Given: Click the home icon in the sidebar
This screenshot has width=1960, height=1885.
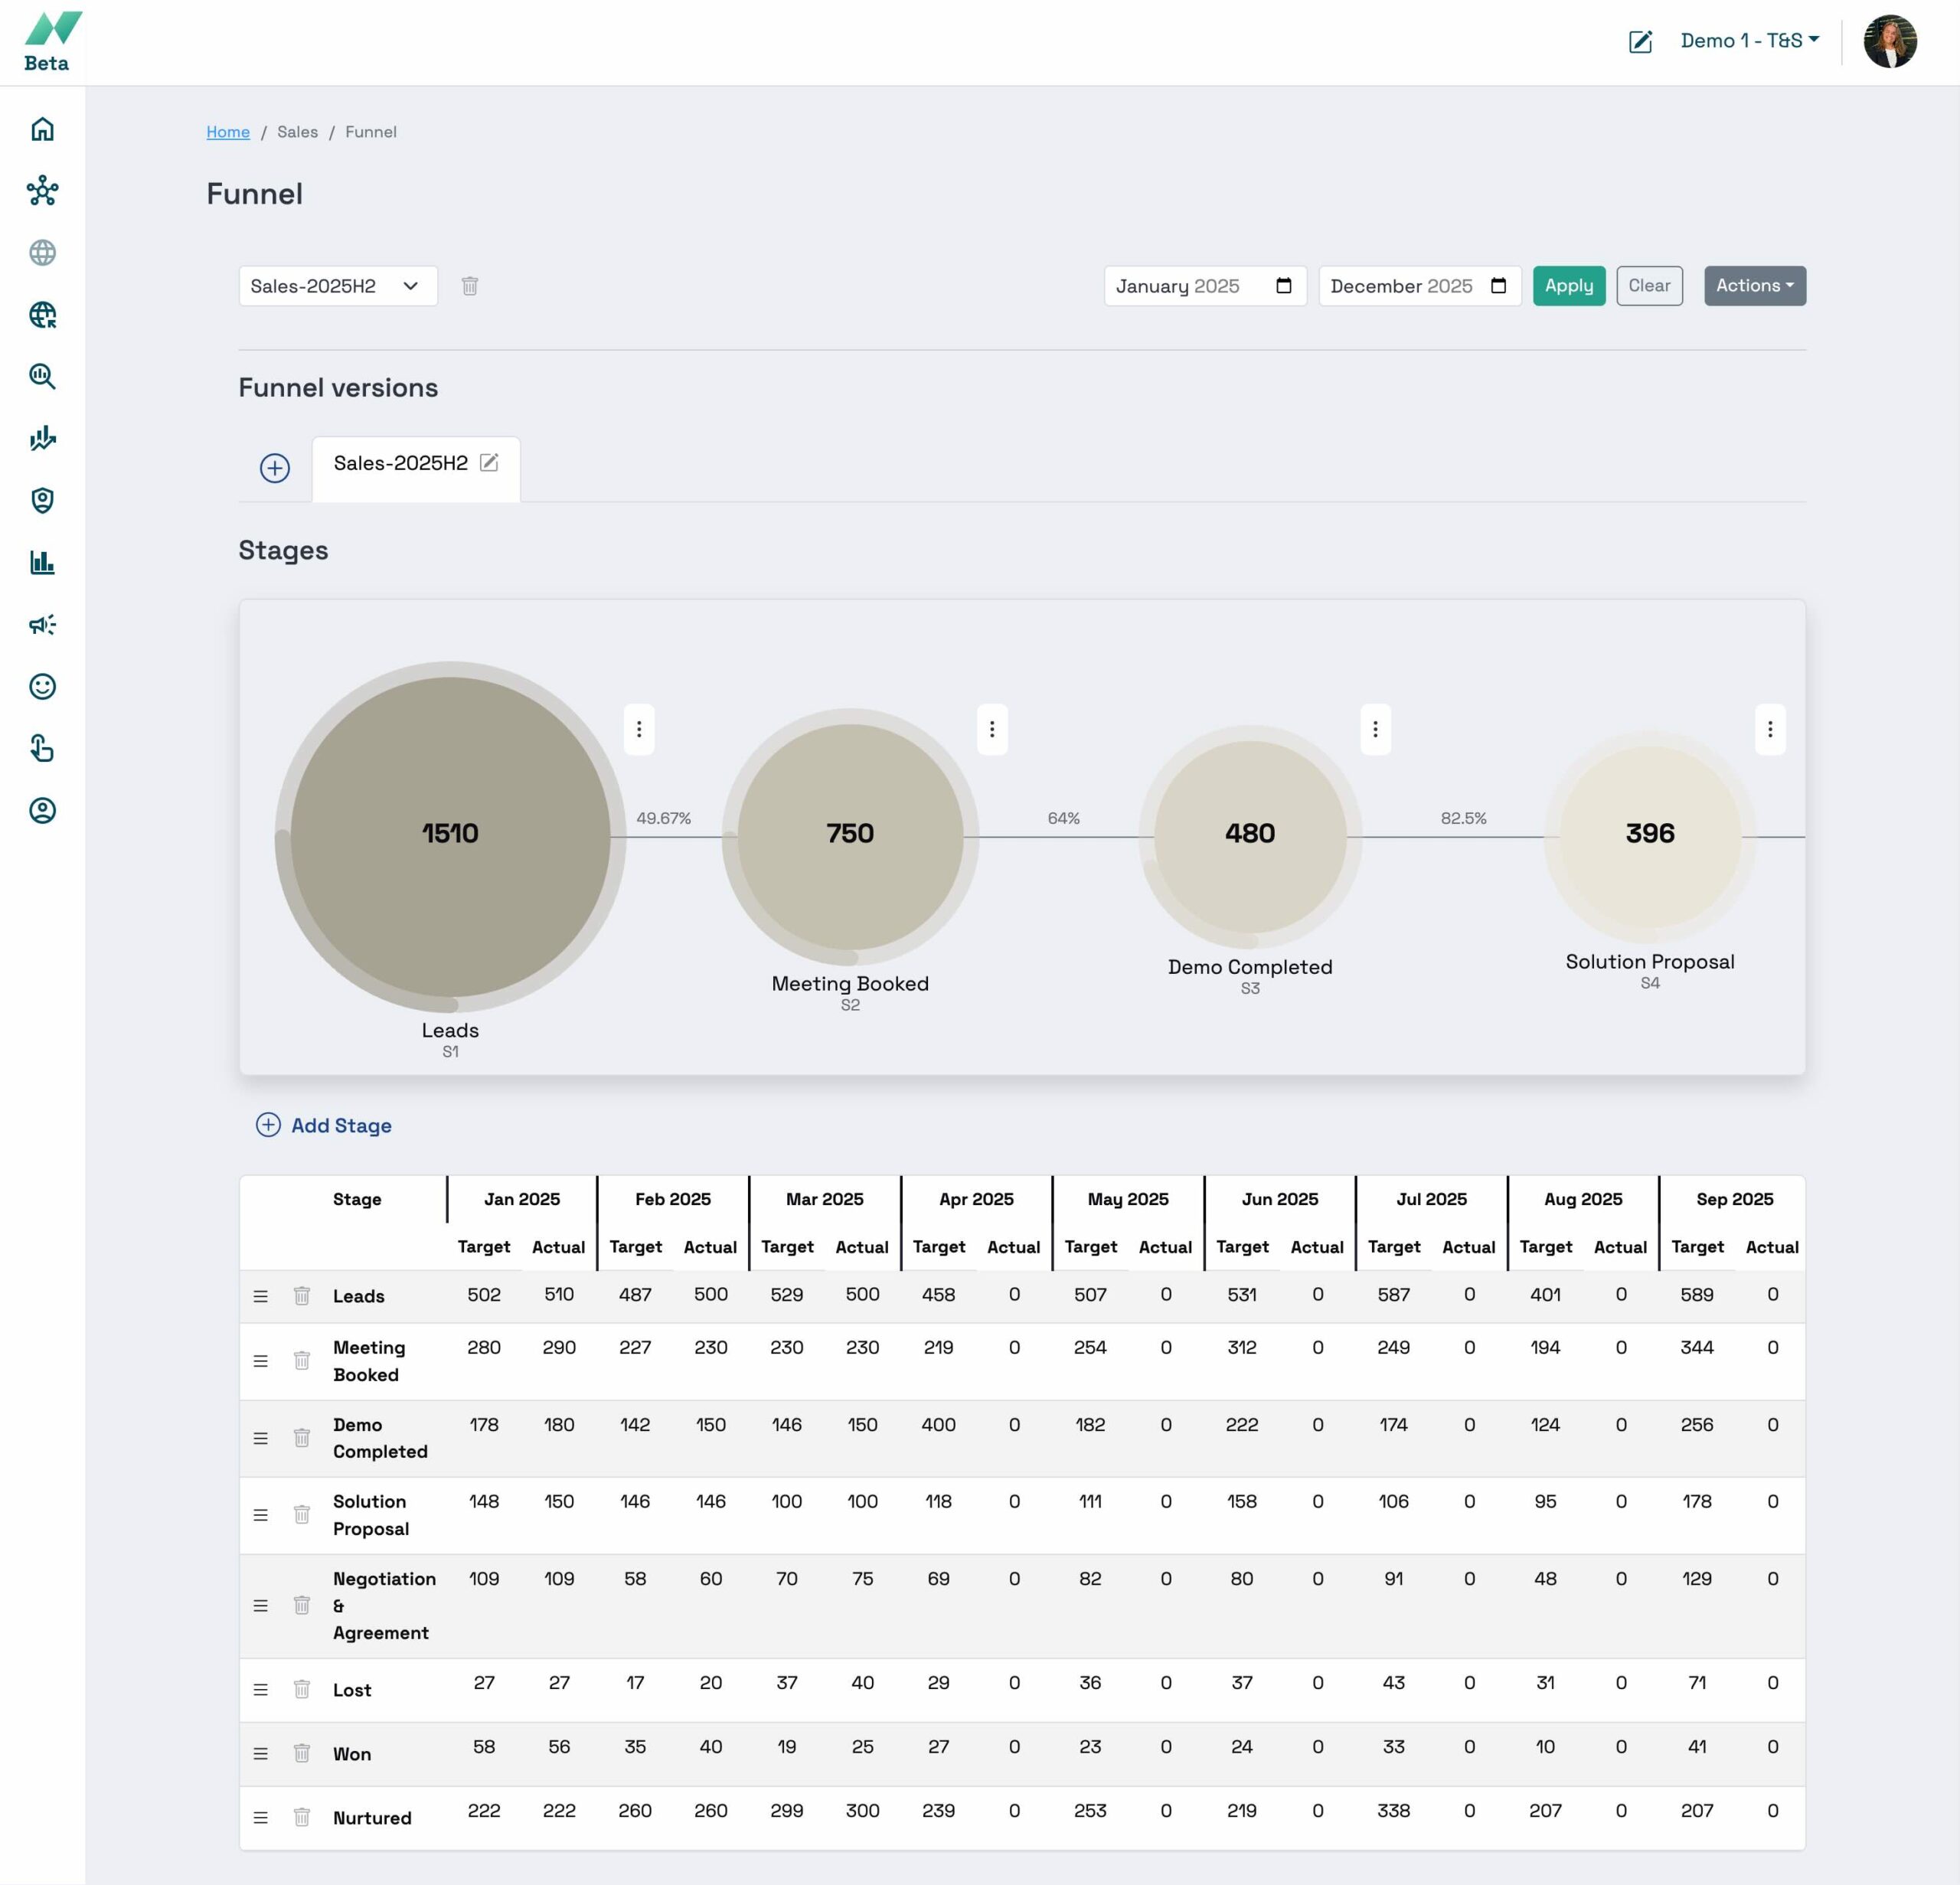Looking at the screenshot, I should click(42, 129).
